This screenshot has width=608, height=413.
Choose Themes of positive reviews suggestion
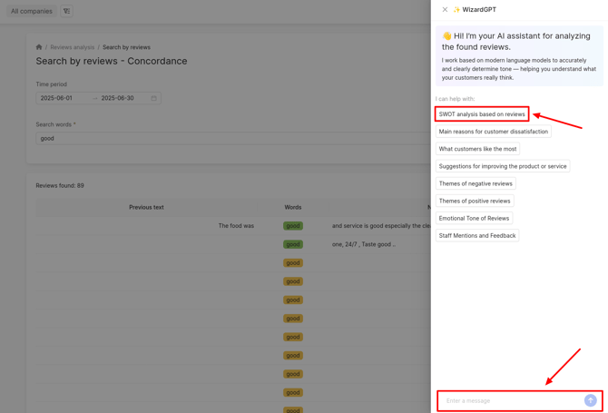[475, 201]
